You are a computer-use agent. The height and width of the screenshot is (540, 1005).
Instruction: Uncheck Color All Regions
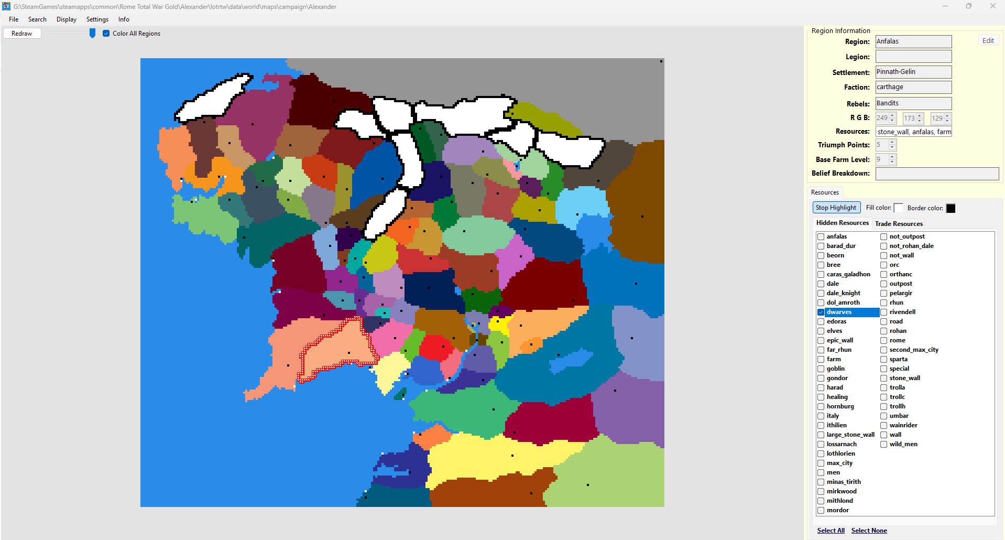tap(106, 34)
